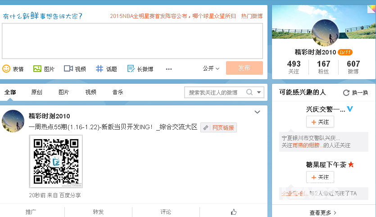The width and height of the screenshot is (376, 217).
Task: Switch to the 图片 feed tab
Action: (63, 92)
